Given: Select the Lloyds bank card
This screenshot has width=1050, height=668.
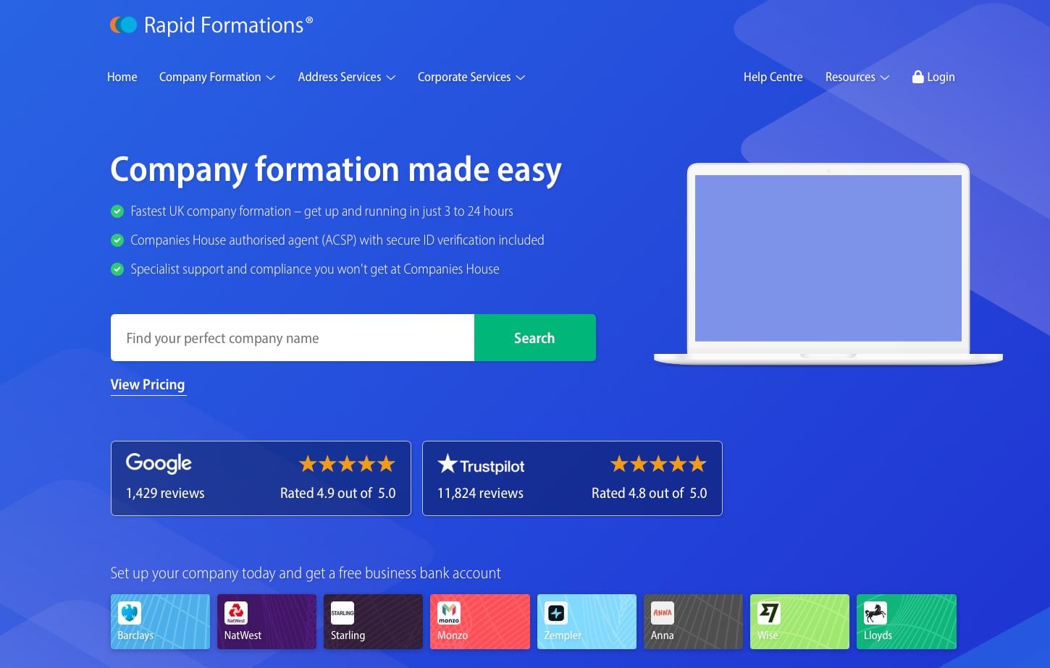Looking at the screenshot, I should (x=907, y=622).
